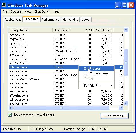This screenshot has height=133, width=136.
Task: Select the VC8SecS.exe process row
Action: pos(66,63)
